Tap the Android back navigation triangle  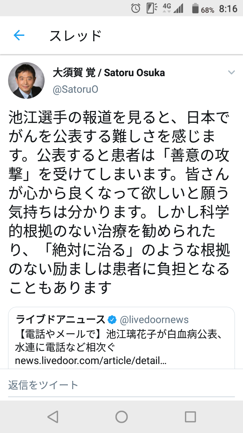[x=53, y=417]
